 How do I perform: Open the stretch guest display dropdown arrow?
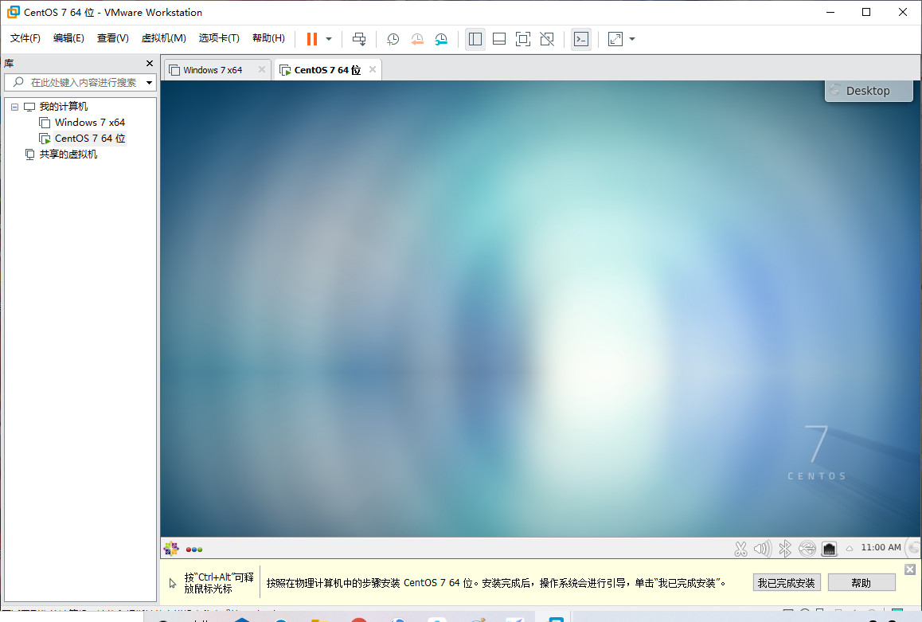click(632, 38)
